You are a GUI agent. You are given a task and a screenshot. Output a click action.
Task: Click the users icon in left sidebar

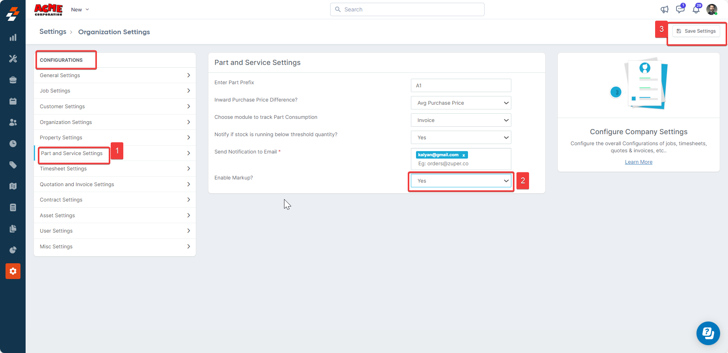click(13, 122)
